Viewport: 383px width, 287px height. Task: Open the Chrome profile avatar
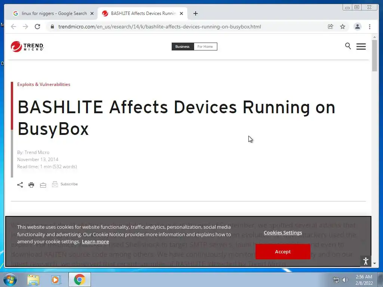tap(357, 27)
